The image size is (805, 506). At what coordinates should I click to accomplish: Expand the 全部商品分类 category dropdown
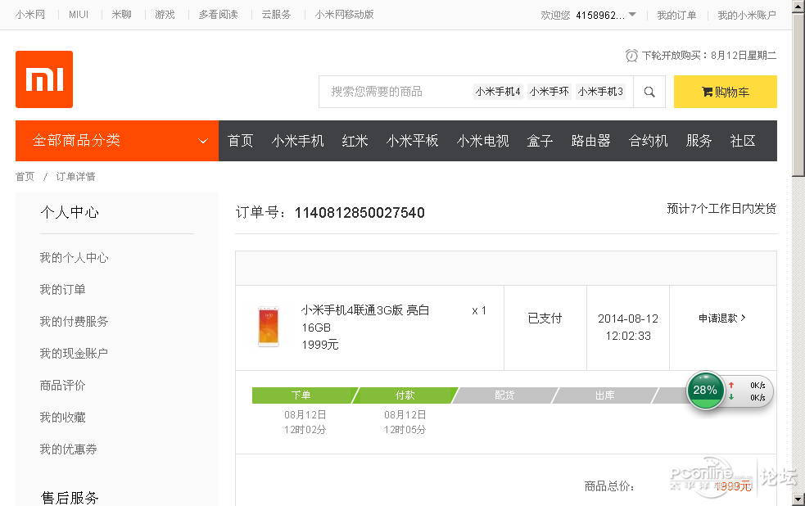(x=117, y=141)
